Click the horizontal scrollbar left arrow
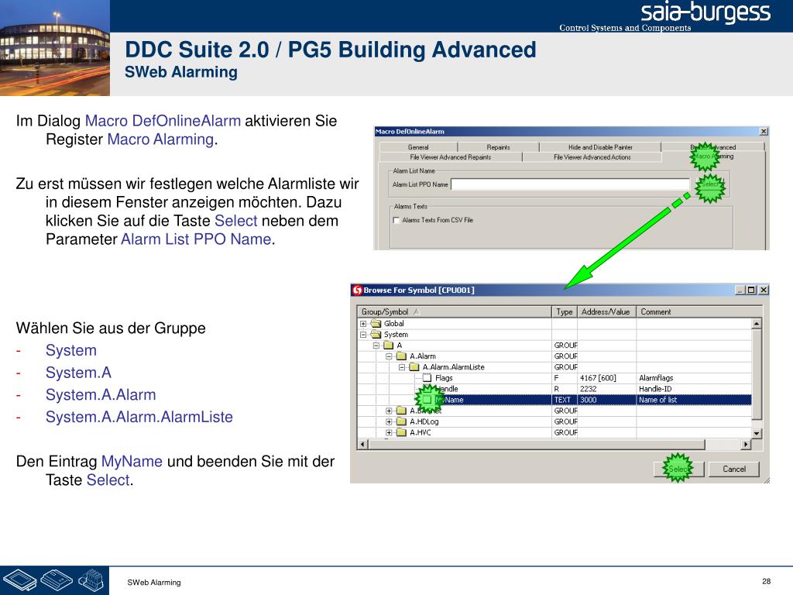Viewport: 793px width, 595px height. (x=362, y=444)
